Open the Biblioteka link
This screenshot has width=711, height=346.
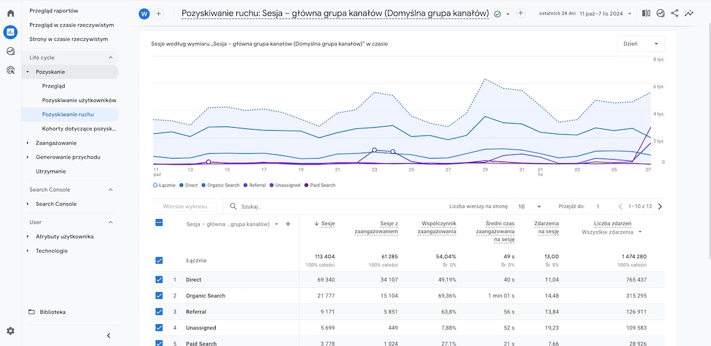tap(52, 312)
